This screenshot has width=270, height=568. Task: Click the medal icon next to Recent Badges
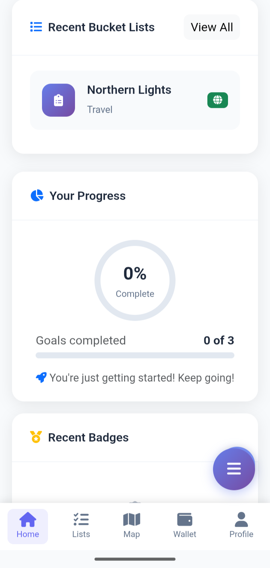point(36,437)
